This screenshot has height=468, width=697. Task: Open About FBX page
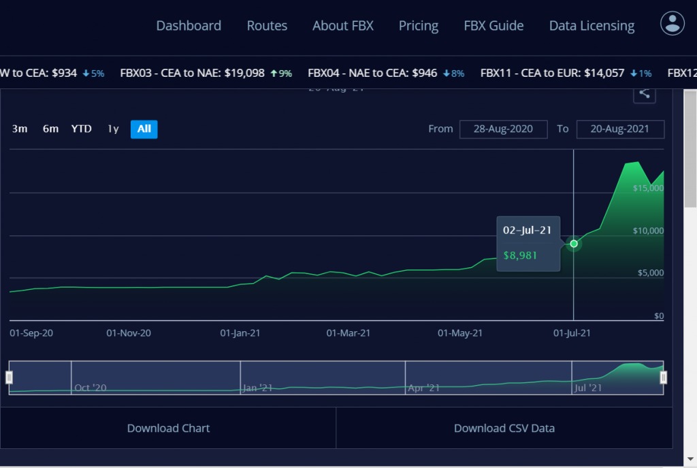[x=343, y=26]
